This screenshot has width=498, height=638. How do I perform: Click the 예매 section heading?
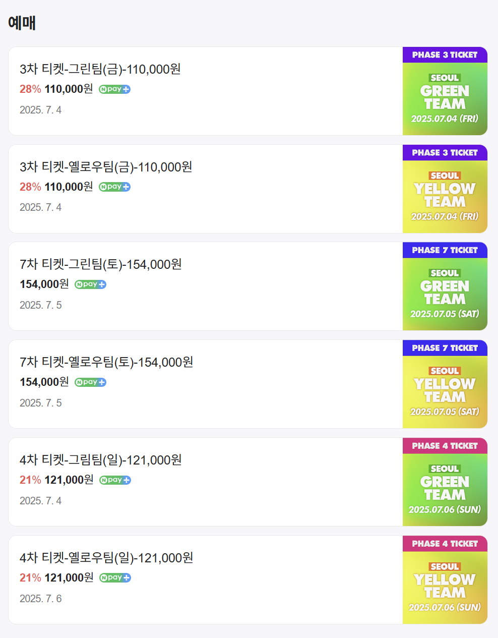click(x=22, y=23)
